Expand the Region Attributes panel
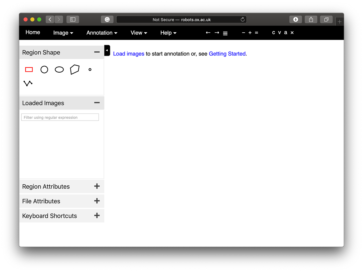 tap(97, 186)
